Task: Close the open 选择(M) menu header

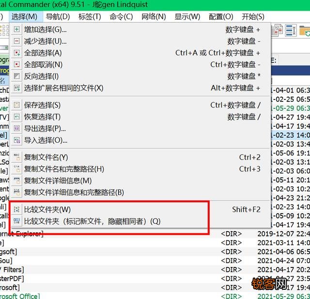Action: tap(25, 17)
